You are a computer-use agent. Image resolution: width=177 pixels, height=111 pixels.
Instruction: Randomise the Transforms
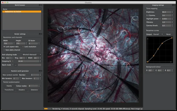point(9,90)
